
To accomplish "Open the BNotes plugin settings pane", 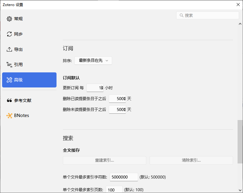I will 29,115.
